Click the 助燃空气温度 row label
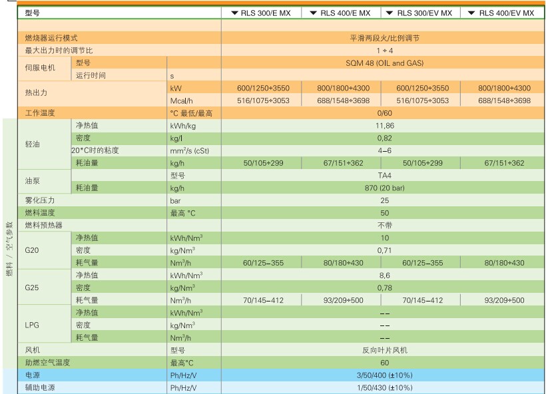The image size is (546, 394). pos(47,362)
